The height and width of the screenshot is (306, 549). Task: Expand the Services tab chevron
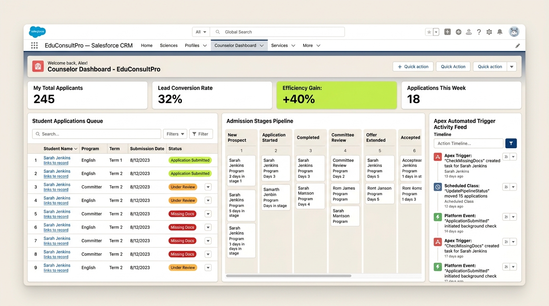tap(293, 46)
